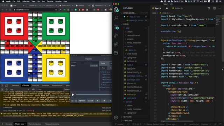This screenshot has height=126, width=224.
Task: Open the Run and Debug view in VS Code
Action: point(116,35)
